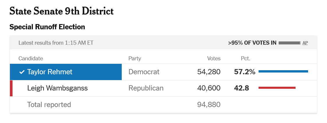Click the Party column header
The width and height of the screenshot is (327, 123).
pos(135,58)
